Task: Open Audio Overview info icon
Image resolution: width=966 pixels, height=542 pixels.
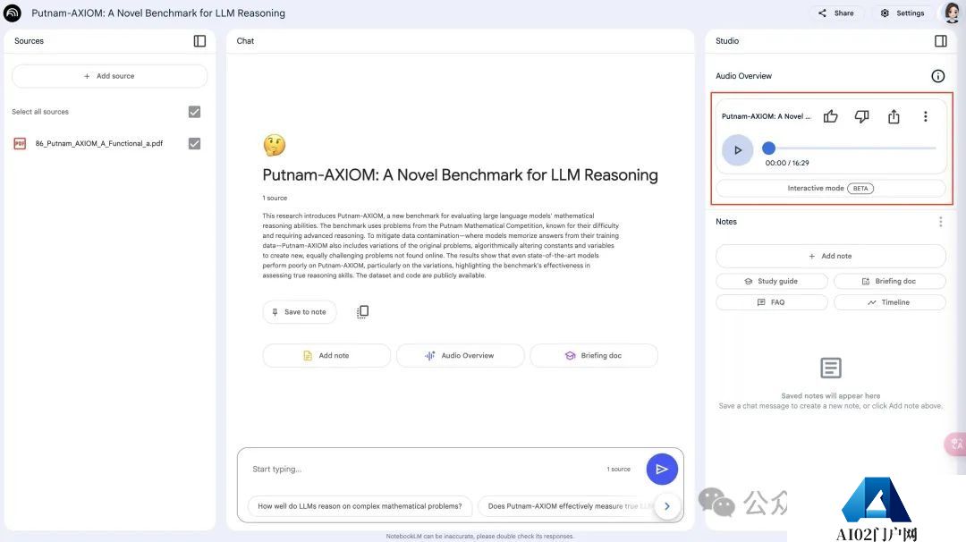Action: tap(937, 76)
